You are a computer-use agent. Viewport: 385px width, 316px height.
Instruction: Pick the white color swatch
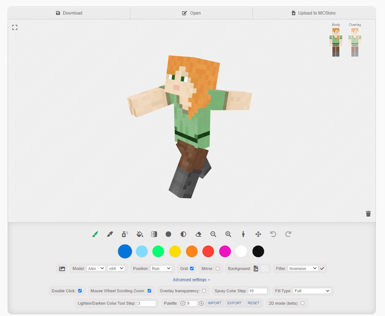241,252
